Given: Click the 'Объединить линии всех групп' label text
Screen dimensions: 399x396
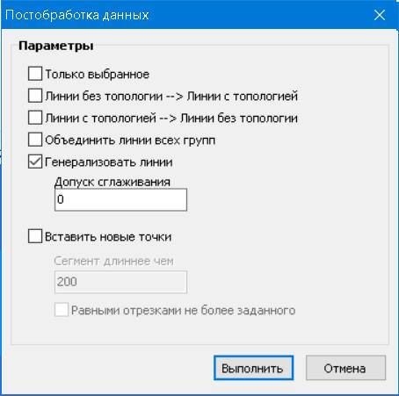Looking at the screenshot, I should click(x=130, y=140).
